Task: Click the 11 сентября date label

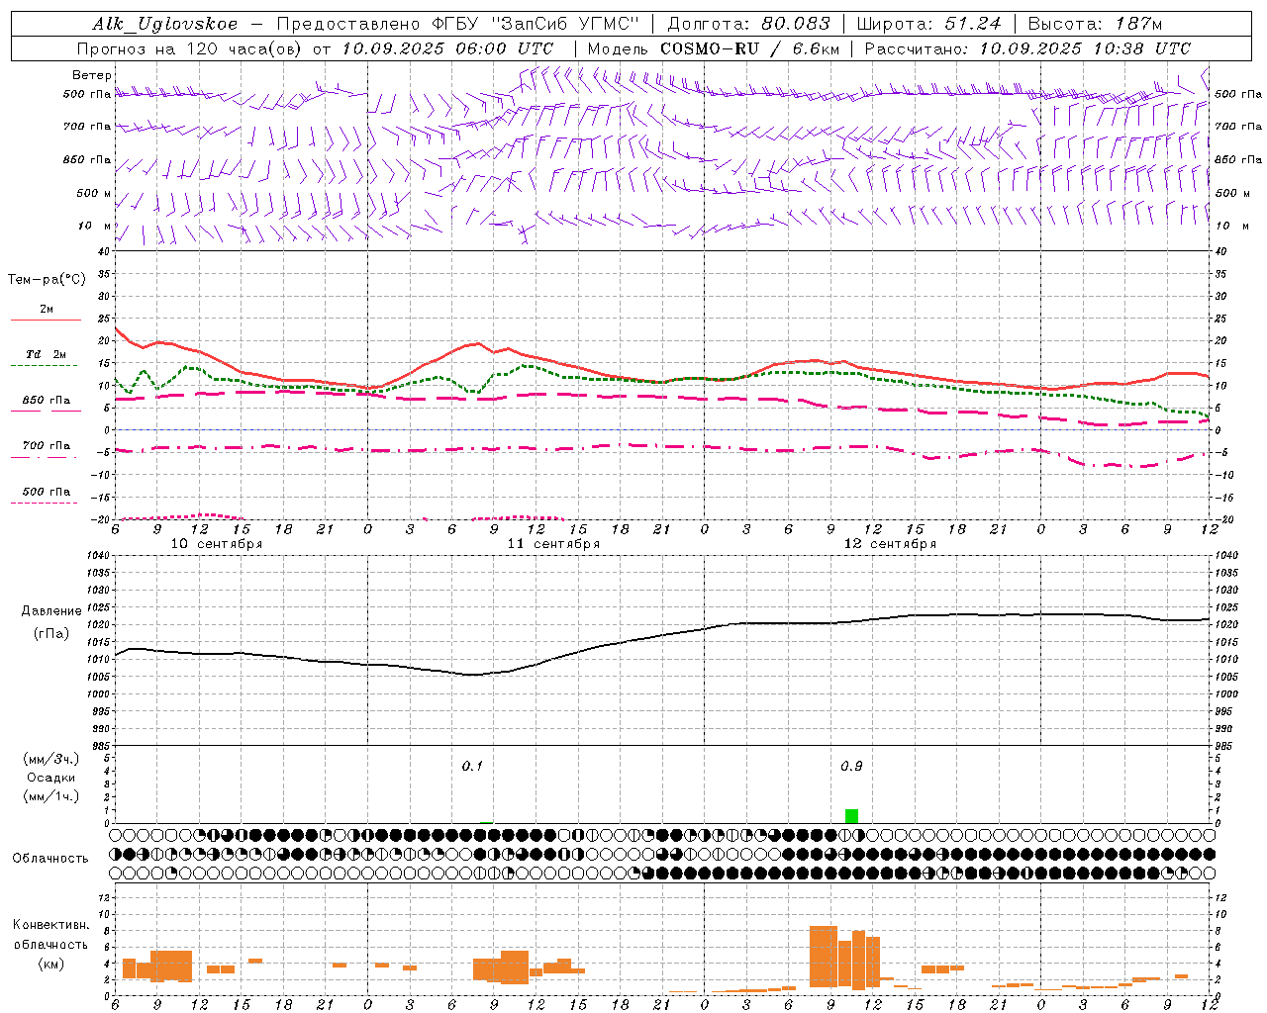Action: click(x=553, y=544)
